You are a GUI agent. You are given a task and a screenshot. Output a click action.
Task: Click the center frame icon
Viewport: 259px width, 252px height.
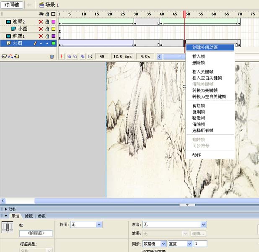[62, 56]
